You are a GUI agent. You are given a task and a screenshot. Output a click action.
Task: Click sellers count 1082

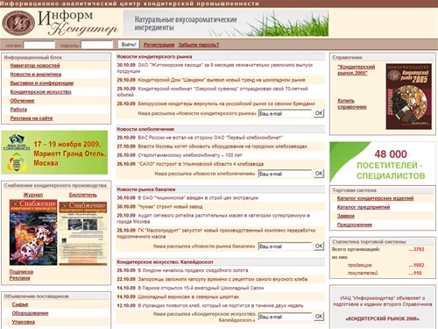[416, 265]
